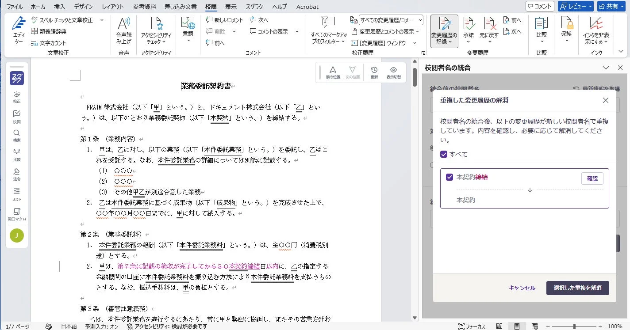This screenshot has height=330, width=630.
Task: Open the Language (言語) tool
Action: 188,30
